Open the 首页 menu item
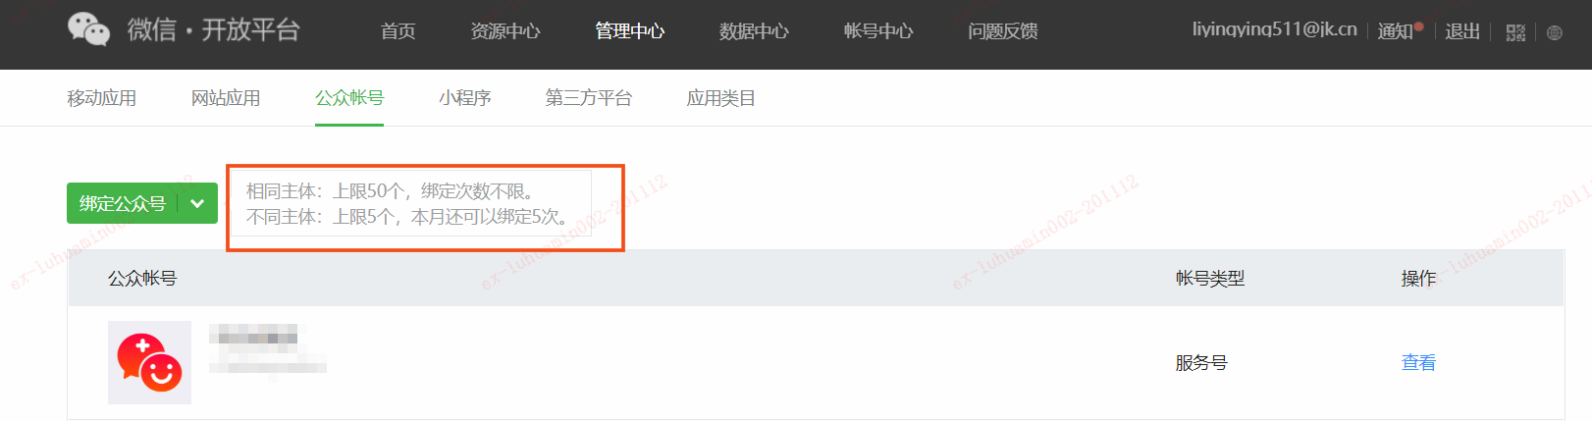This screenshot has width=1592, height=421. [x=398, y=31]
